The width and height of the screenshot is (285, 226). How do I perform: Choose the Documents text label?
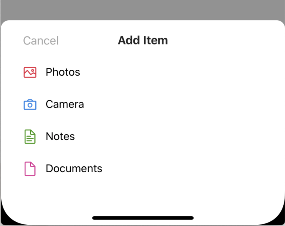tap(74, 169)
